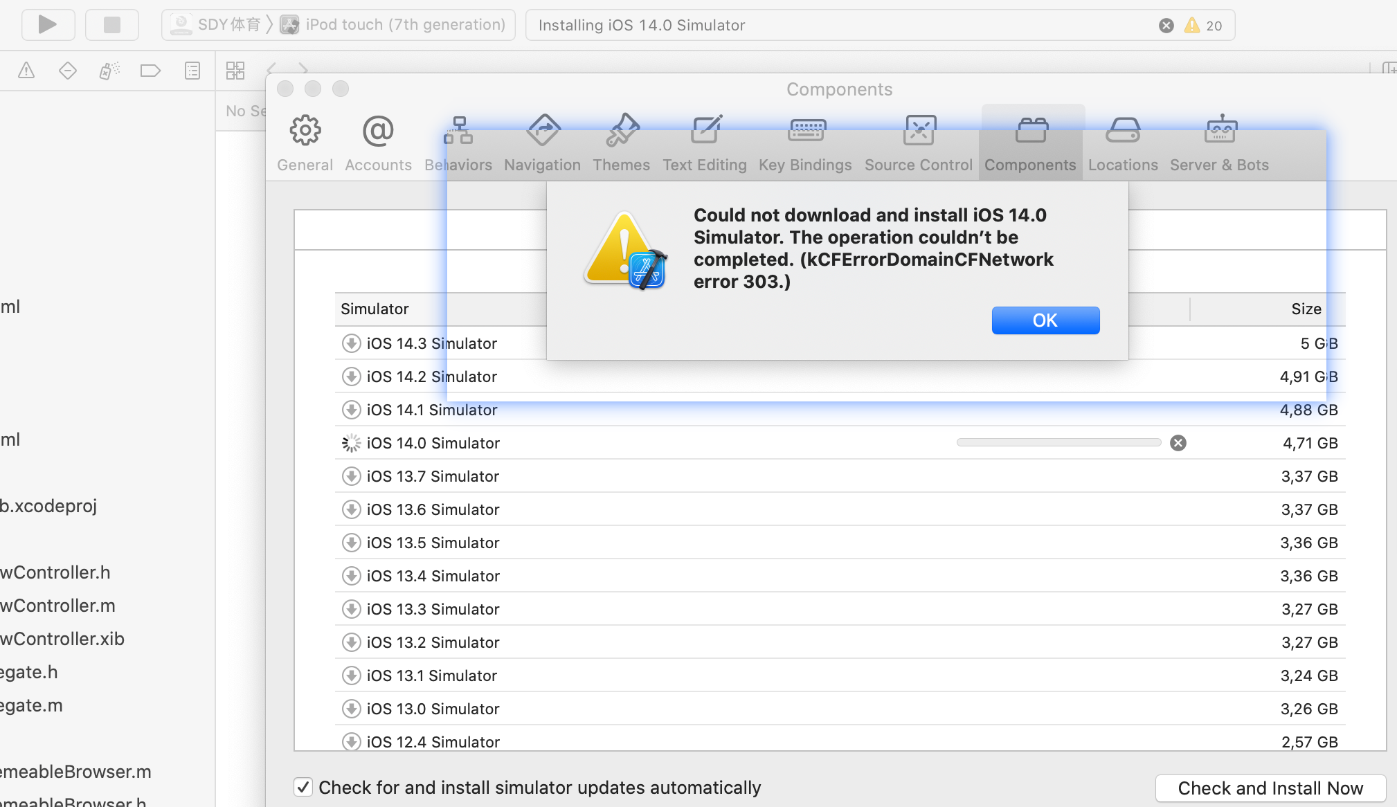
Task: Open the Report navigator icon
Action: coord(192,71)
